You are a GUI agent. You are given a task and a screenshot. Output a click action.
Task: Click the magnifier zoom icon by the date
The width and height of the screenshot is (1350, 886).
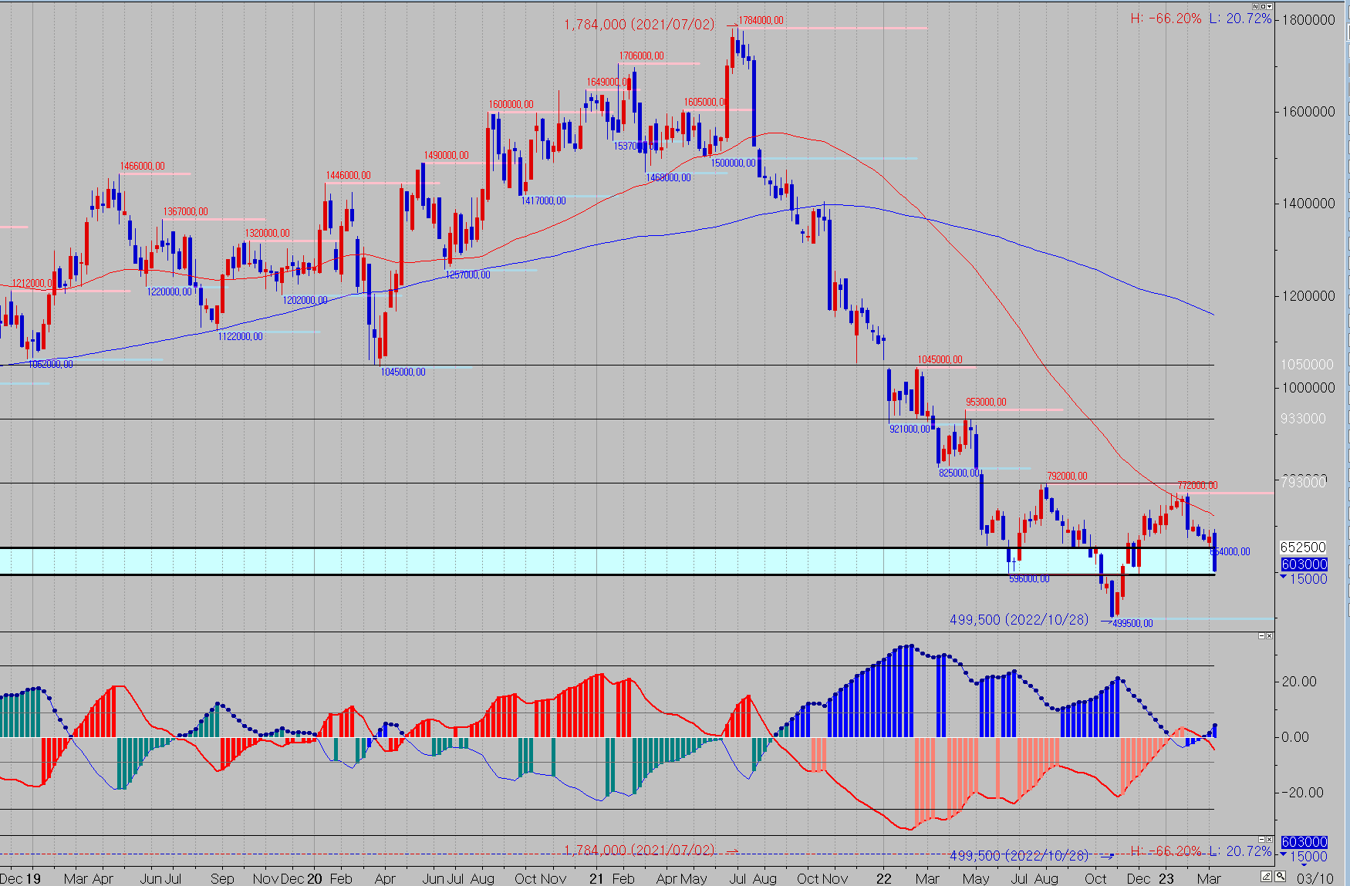click(x=1281, y=877)
